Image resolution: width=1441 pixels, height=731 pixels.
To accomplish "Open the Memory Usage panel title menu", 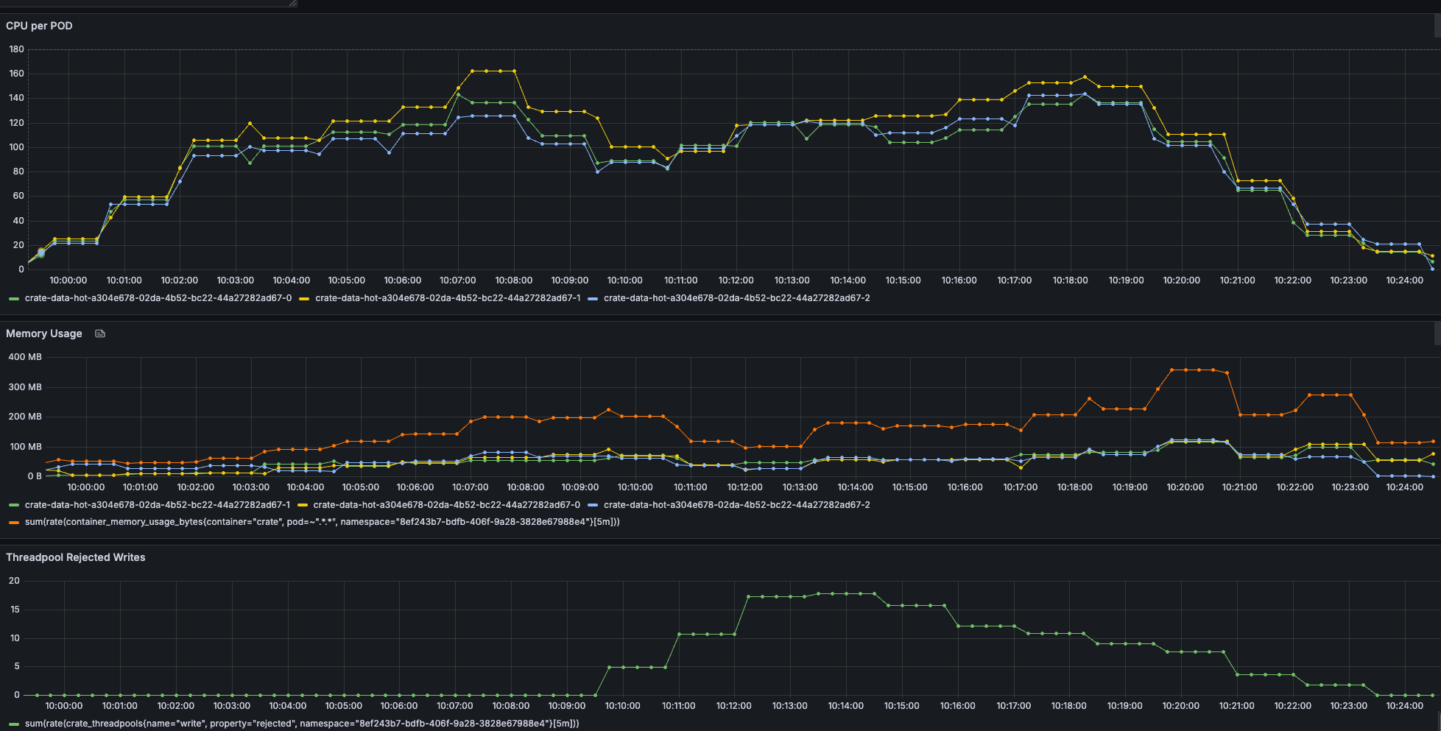I will (x=44, y=333).
